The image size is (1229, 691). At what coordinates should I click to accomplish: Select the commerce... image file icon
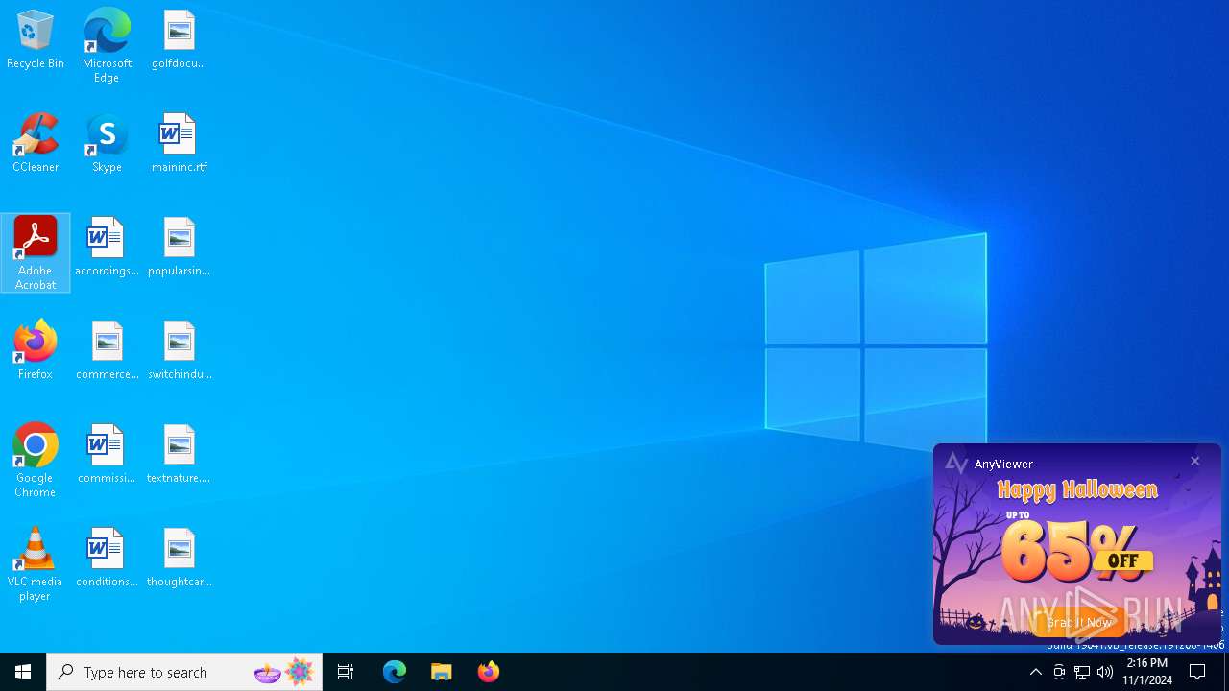click(x=107, y=350)
